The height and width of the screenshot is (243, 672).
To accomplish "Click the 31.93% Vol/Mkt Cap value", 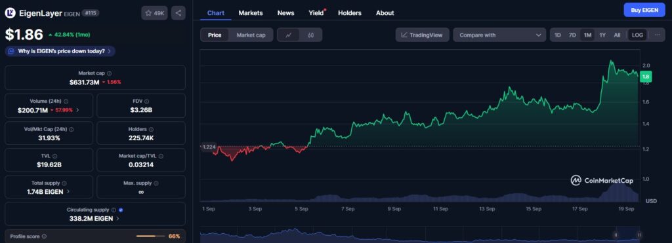I will [x=49, y=138].
